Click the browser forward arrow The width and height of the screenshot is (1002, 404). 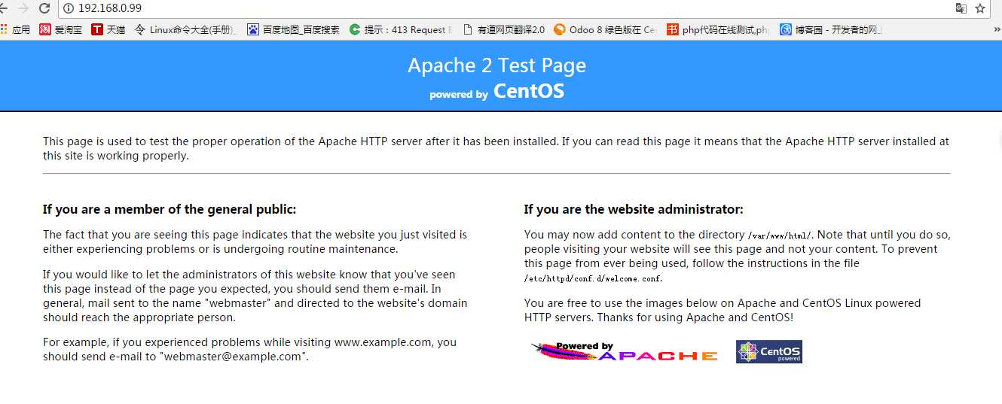tap(23, 8)
